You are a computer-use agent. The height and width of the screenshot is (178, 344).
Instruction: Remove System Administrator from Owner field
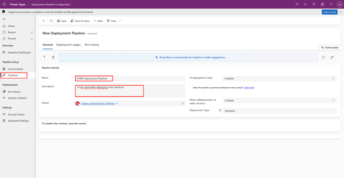coord(117,104)
